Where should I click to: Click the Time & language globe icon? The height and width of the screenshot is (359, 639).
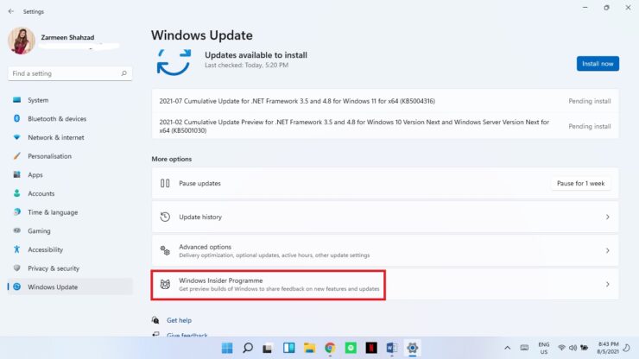[16, 212]
